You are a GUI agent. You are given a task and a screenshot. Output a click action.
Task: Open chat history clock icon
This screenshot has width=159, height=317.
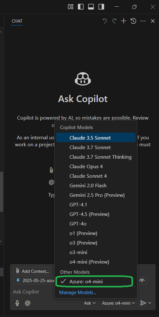click(133, 21)
